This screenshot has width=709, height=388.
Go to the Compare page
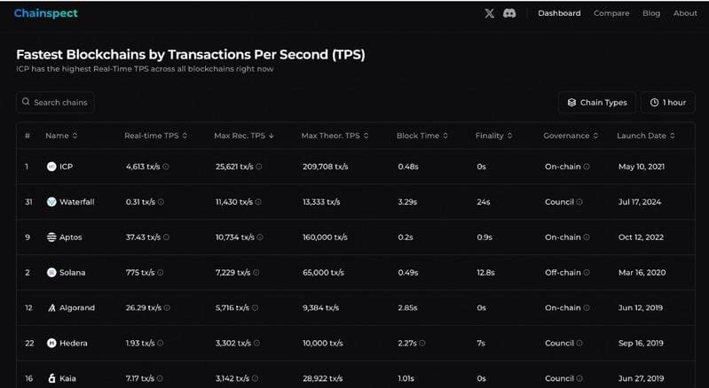[611, 13]
